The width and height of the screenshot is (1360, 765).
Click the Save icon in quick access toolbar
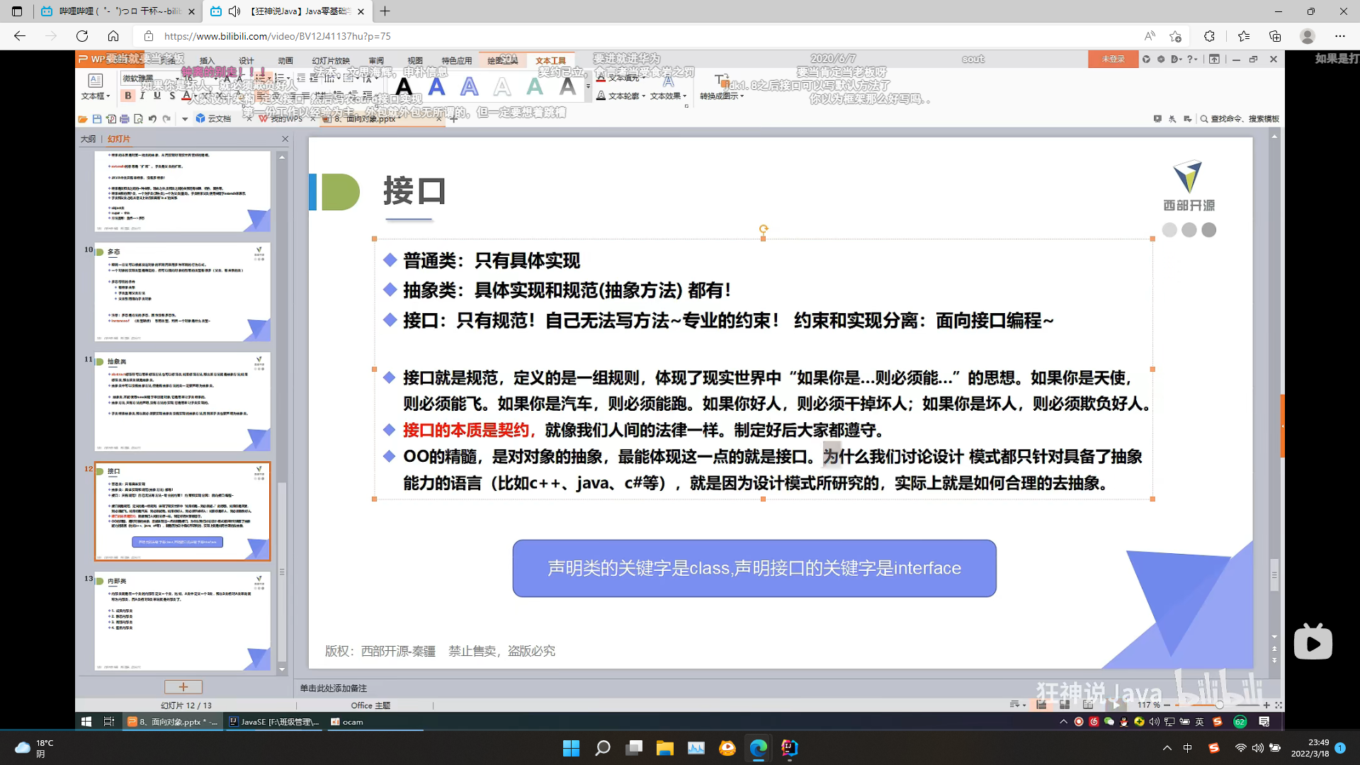[x=96, y=119]
